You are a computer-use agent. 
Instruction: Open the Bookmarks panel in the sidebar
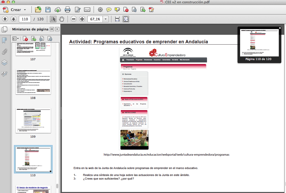[x=4, y=40]
